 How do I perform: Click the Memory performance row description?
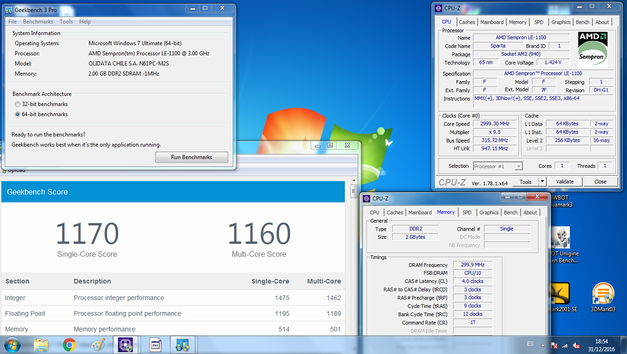coord(105,329)
